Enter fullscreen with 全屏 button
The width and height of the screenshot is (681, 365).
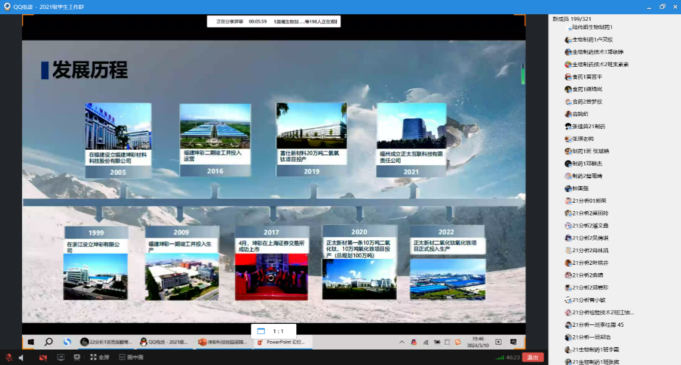tap(100, 357)
